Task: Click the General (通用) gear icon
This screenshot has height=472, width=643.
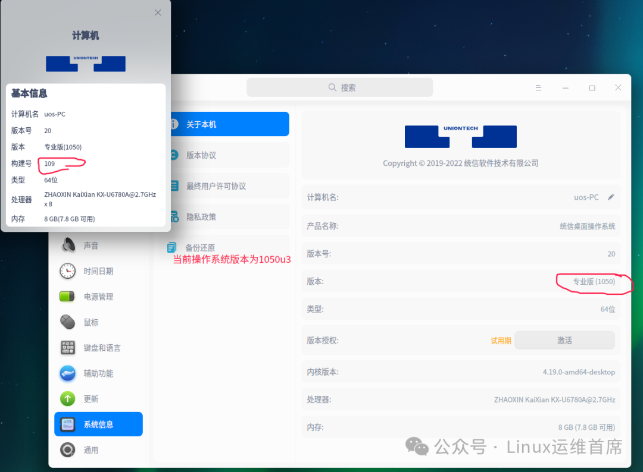Action: 68,450
